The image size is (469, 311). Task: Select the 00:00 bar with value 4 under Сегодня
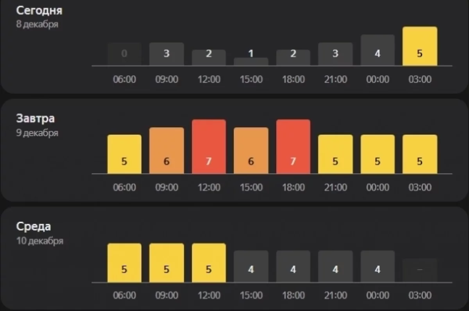[377, 50]
